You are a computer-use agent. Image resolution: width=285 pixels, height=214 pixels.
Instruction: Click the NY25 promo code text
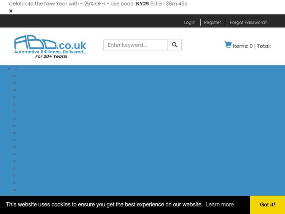[142, 4]
